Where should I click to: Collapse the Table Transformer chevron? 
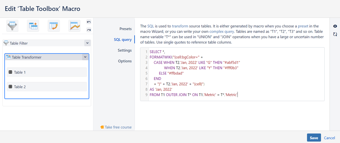[x=85, y=57]
